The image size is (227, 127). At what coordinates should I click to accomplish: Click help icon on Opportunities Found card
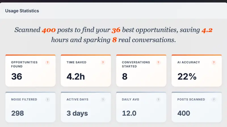(48, 62)
